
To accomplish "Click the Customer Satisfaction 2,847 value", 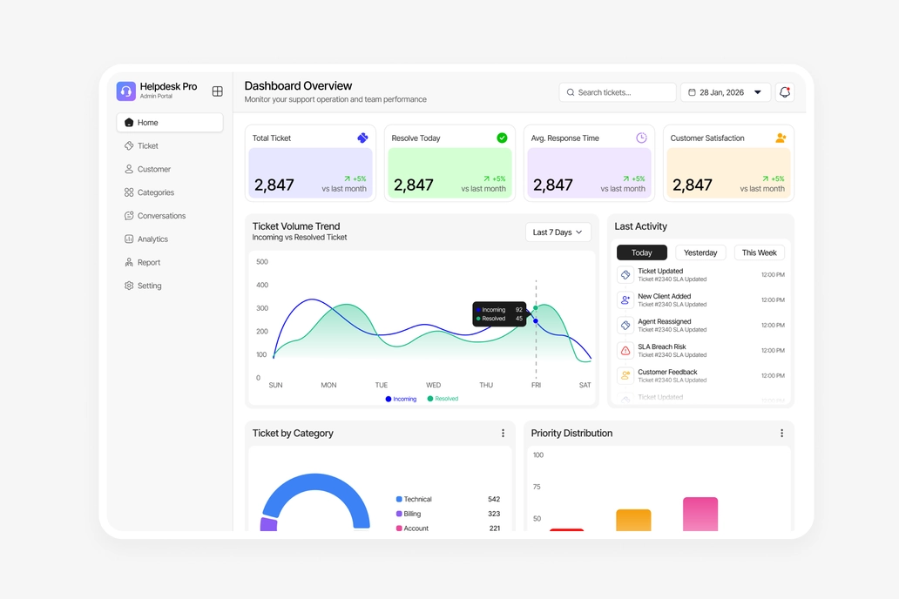I will [x=692, y=185].
